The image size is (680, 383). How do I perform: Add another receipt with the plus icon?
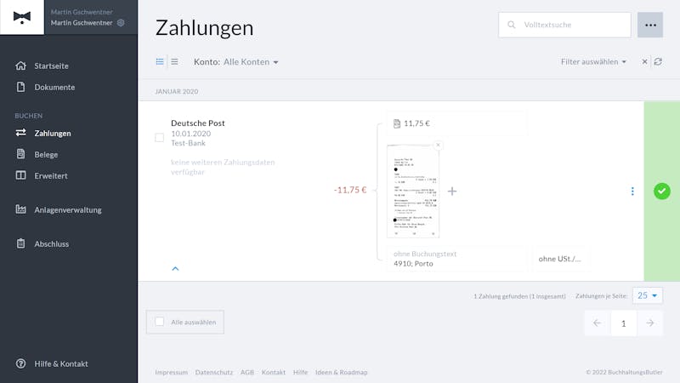452,191
